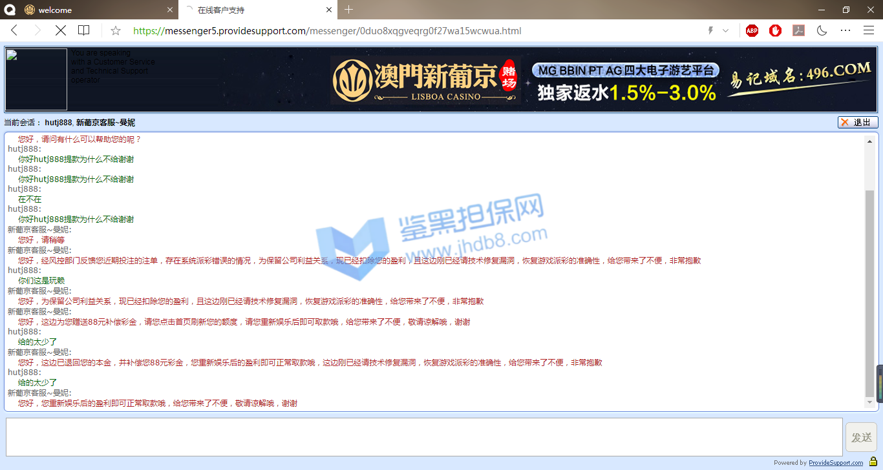Expand the dropdown arrow beside the lightning icon
Viewport: 883px width, 470px height.
(x=725, y=30)
